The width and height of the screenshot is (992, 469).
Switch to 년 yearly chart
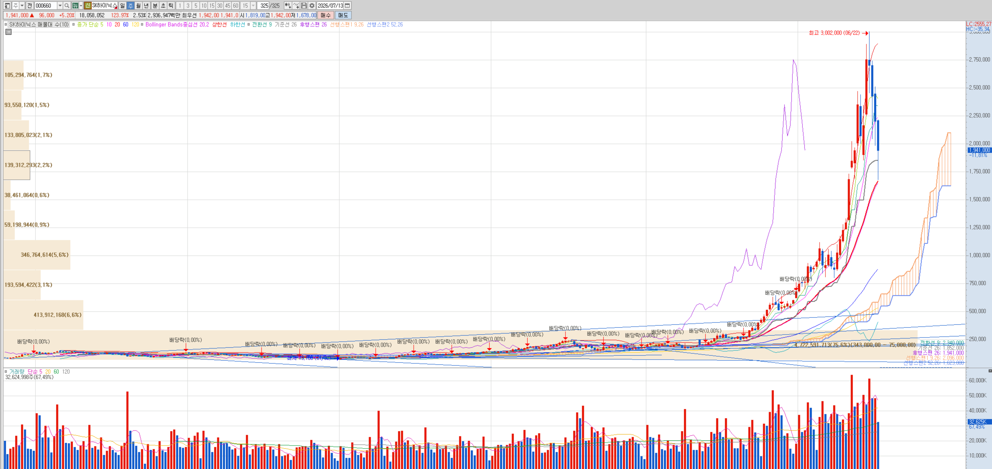146,6
